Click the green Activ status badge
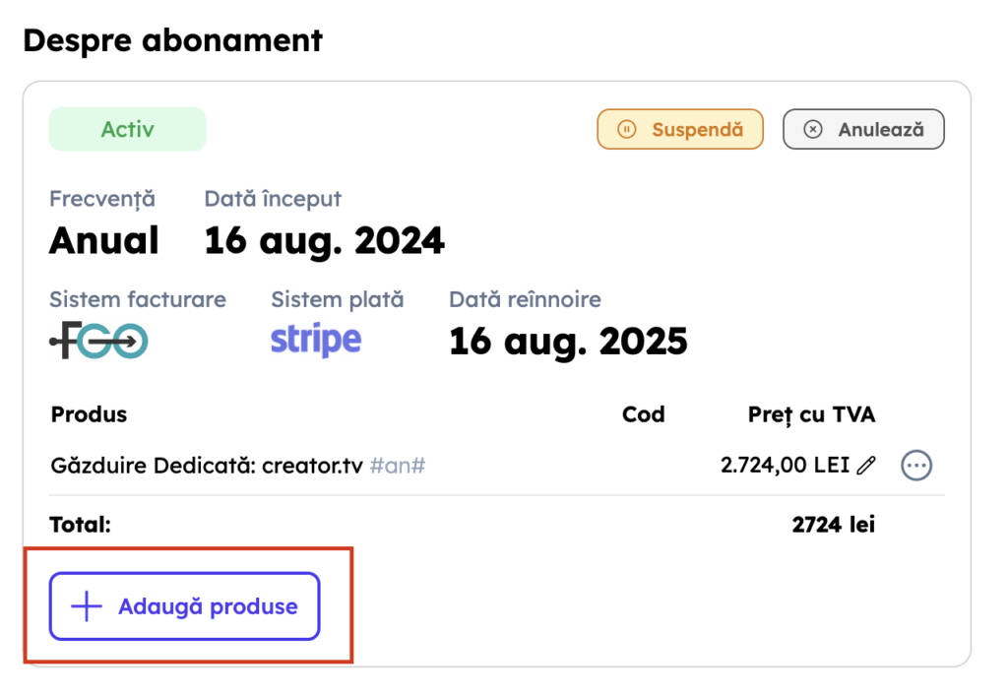 127,129
